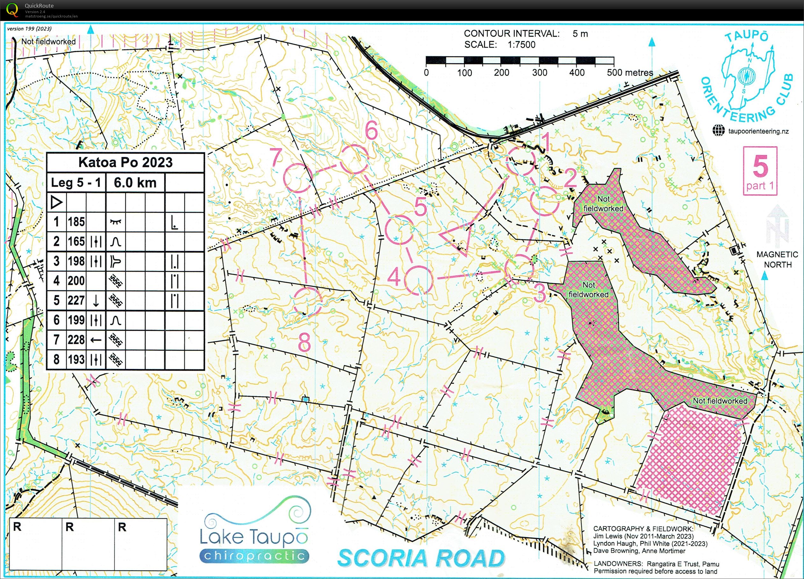Image resolution: width=804 pixels, height=579 pixels.
Task: Click control circle 7 on the map
Action: tap(298, 178)
